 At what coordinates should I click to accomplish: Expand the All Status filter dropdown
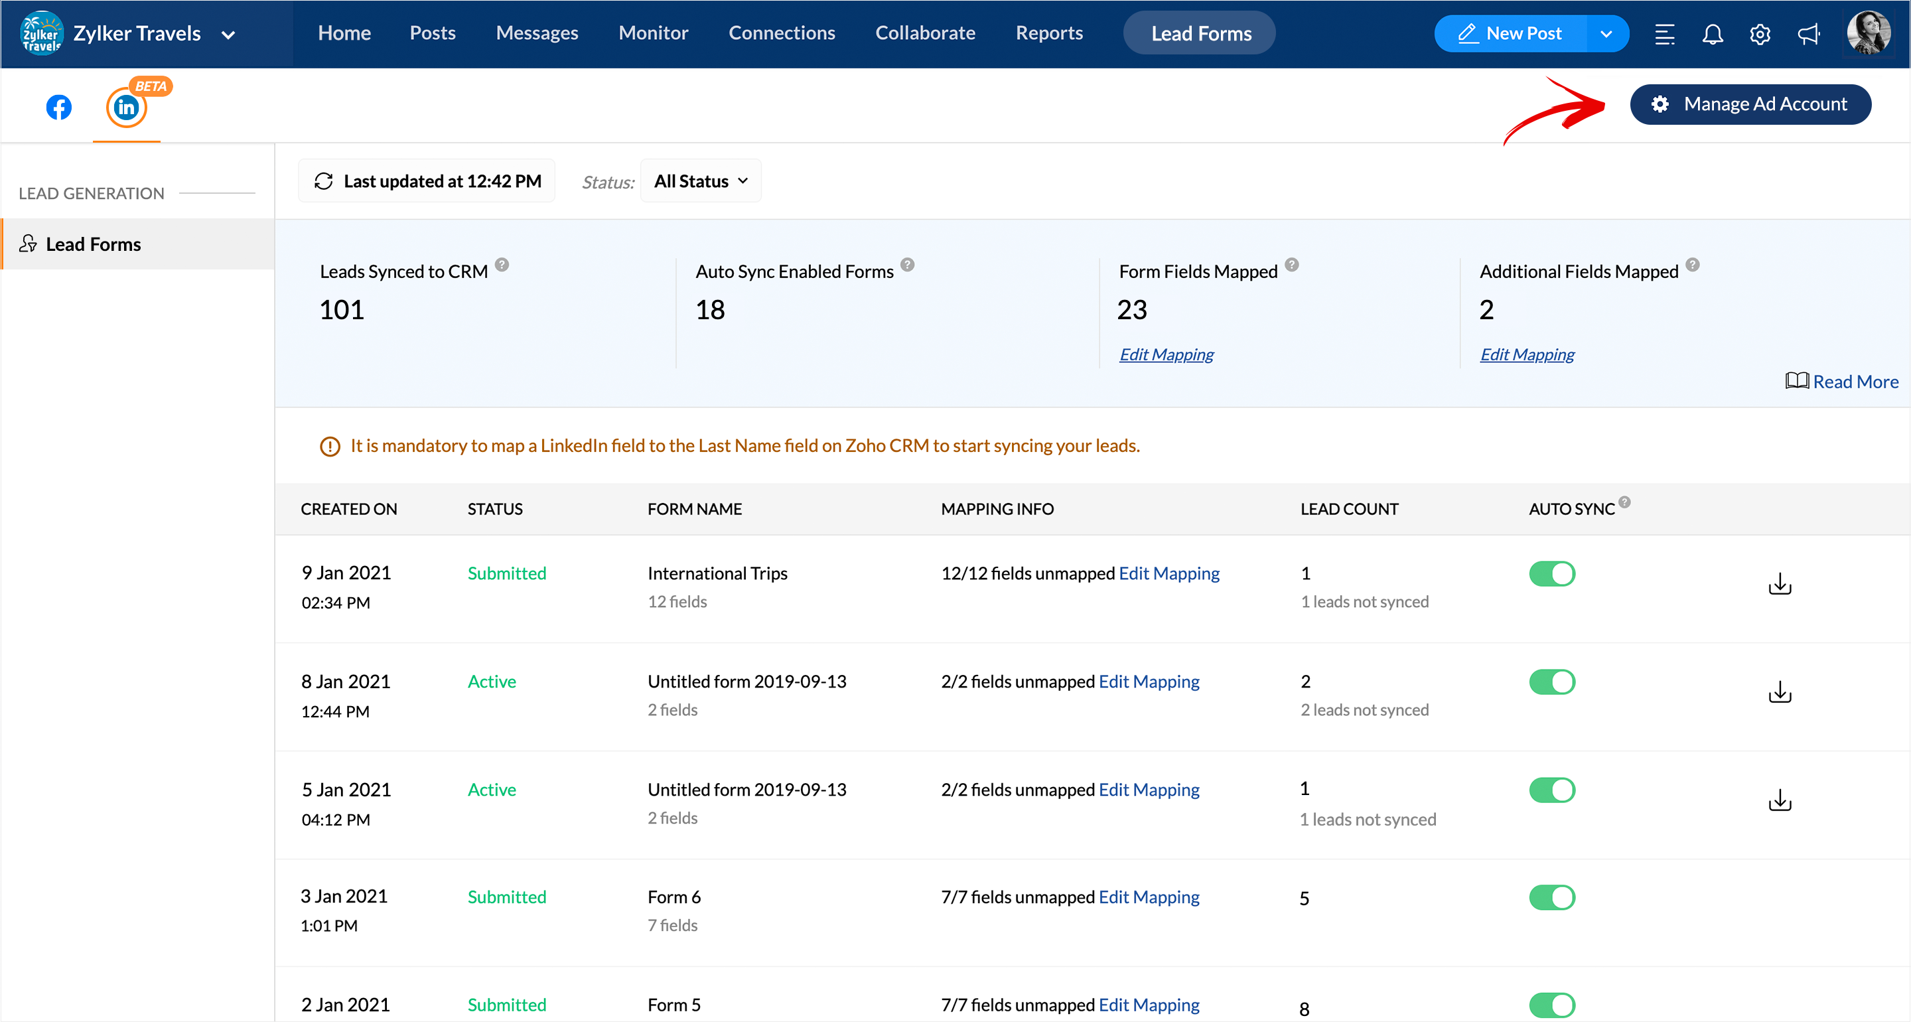700,181
